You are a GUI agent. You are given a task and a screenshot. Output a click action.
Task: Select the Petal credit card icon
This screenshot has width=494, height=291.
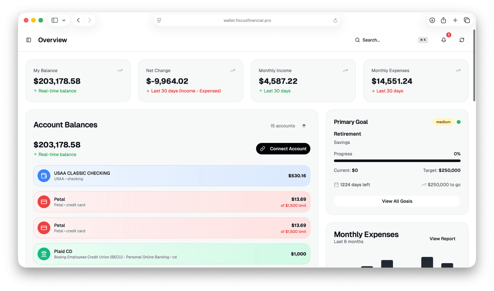click(43, 201)
